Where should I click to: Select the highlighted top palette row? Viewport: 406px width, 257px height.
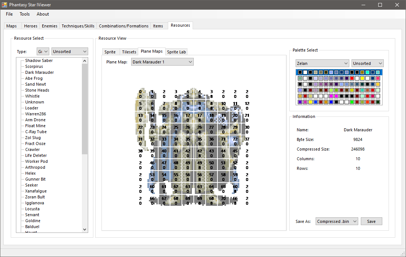pos(339,72)
